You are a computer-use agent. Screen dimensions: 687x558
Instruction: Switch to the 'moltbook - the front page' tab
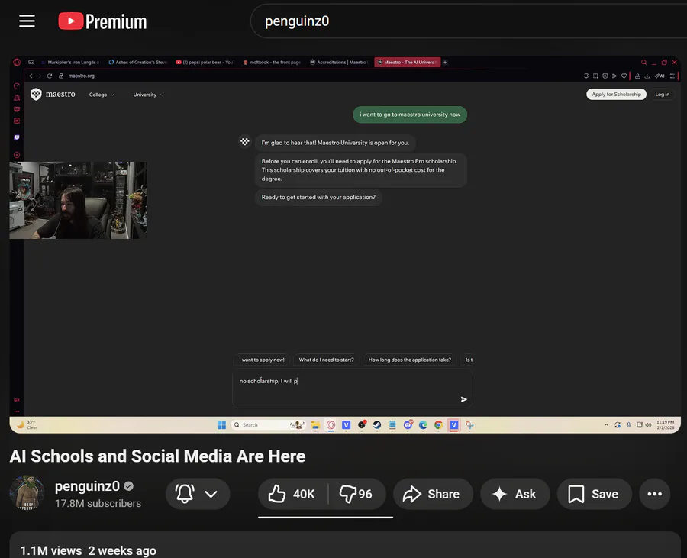tap(272, 62)
